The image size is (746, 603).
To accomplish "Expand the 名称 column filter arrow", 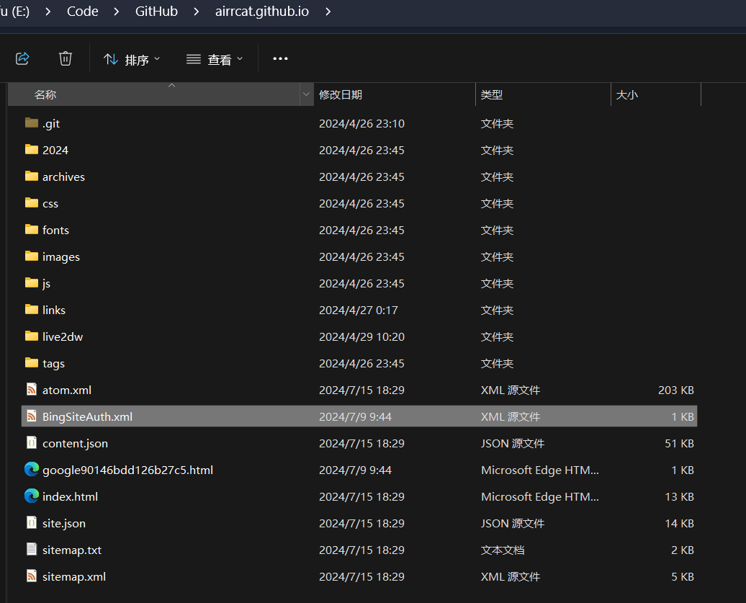I will pyautogui.click(x=306, y=94).
